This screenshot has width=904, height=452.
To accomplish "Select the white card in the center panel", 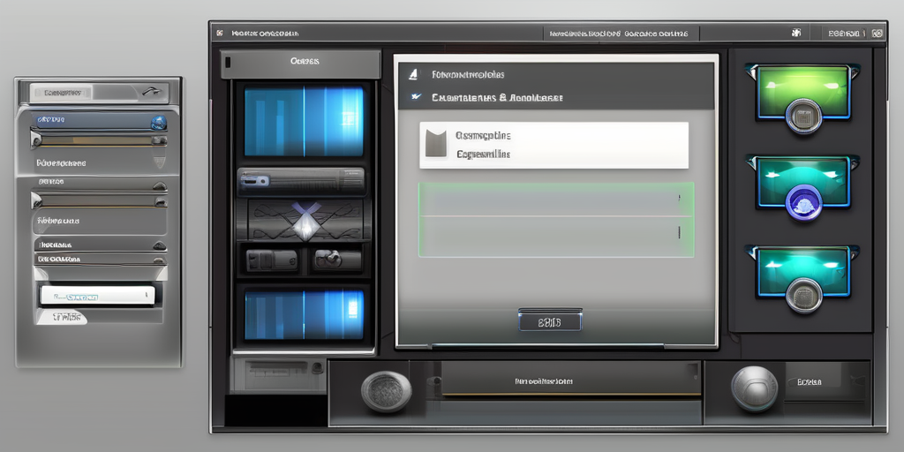I will (554, 146).
